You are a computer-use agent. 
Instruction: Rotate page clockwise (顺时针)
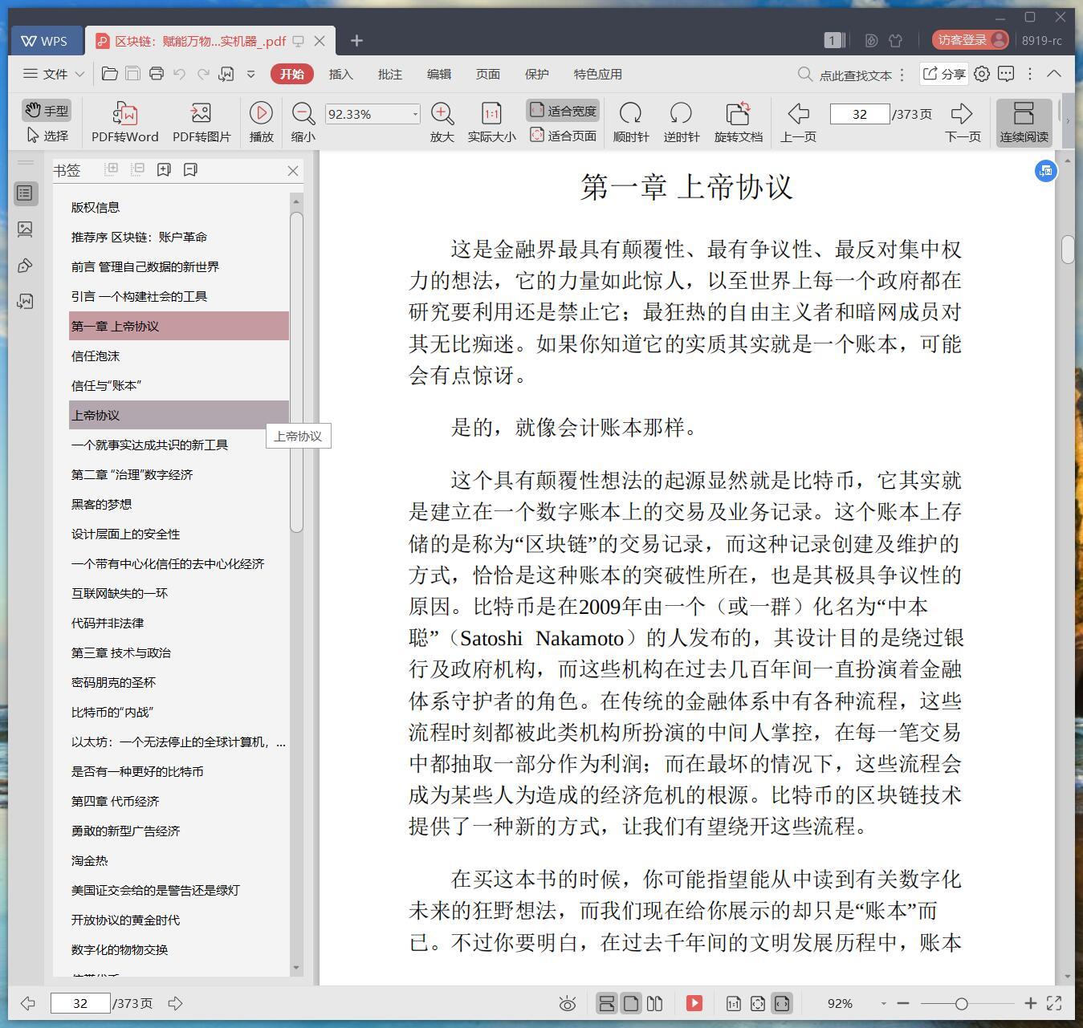[631, 122]
